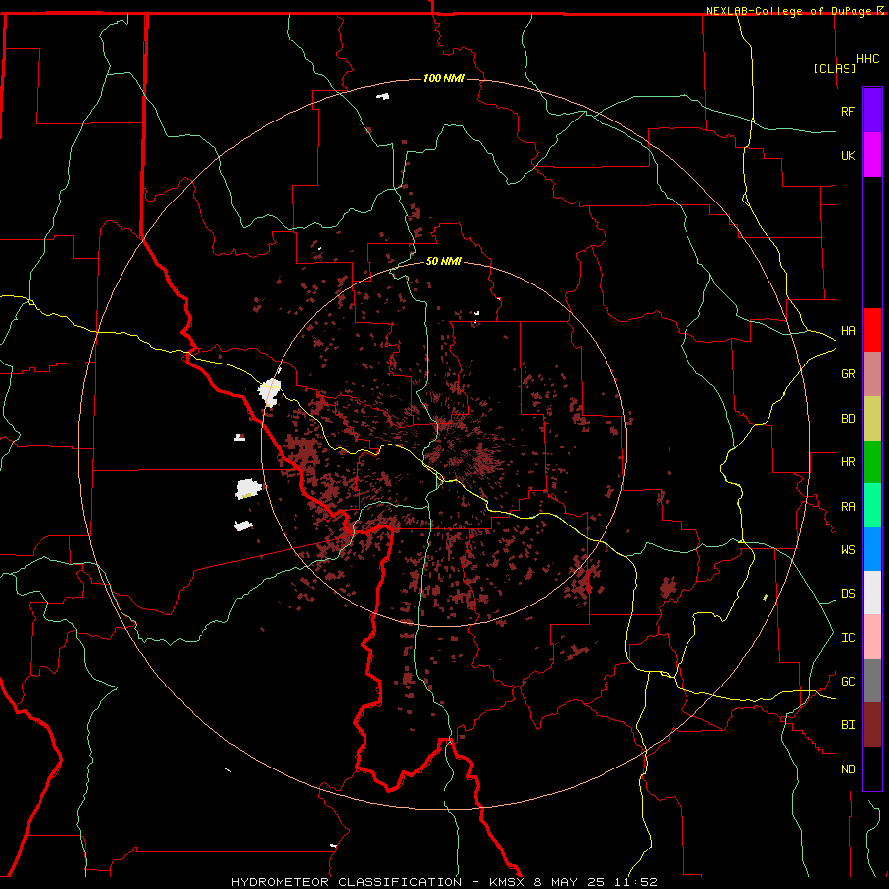Click the WS legend label
This screenshot has width=889, height=889.
click(x=848, y=550)
